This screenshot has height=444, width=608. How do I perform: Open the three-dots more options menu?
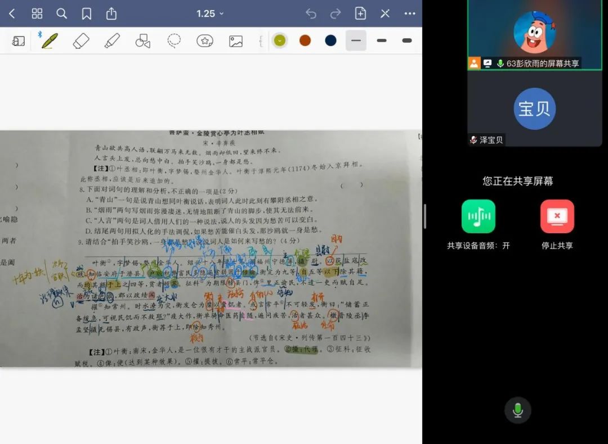pos(410,13)
